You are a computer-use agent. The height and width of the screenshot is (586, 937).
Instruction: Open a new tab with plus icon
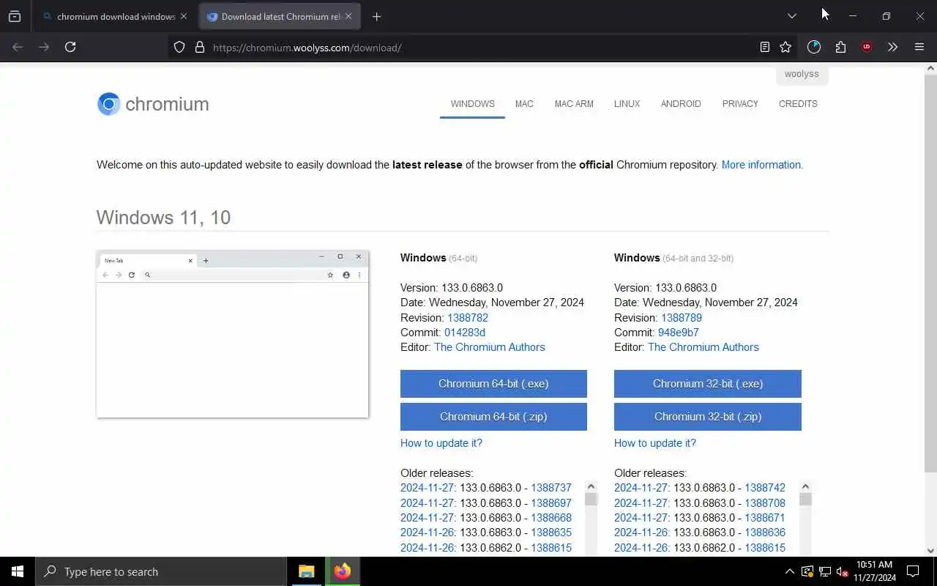(376, 16)
